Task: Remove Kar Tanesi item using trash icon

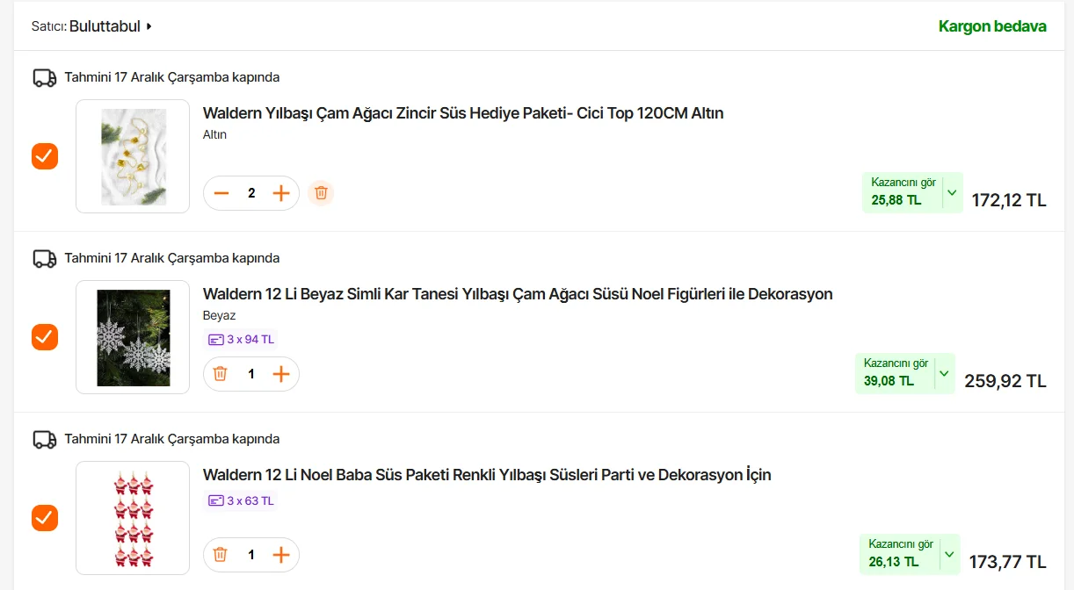Action: pyautogui.click(x=221, y=374)
